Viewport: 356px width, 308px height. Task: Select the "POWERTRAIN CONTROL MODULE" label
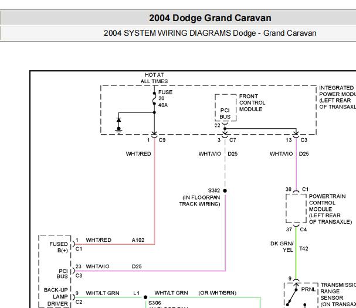click(x=330, y=209)
